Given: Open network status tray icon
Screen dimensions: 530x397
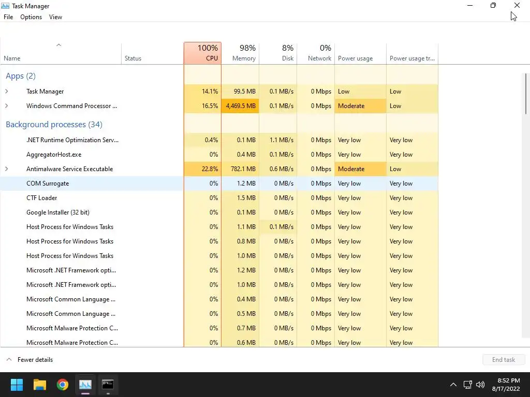Looking at the screenshot, I should click(467, 385).
